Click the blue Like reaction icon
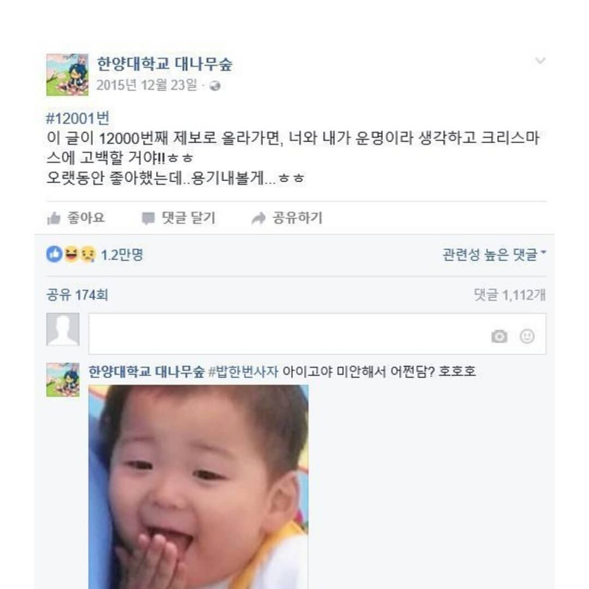Screen dimensions: 589x589 [x=54, y=254]
